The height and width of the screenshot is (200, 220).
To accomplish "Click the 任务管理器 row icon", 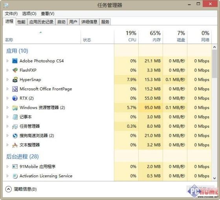I will 15,126.
